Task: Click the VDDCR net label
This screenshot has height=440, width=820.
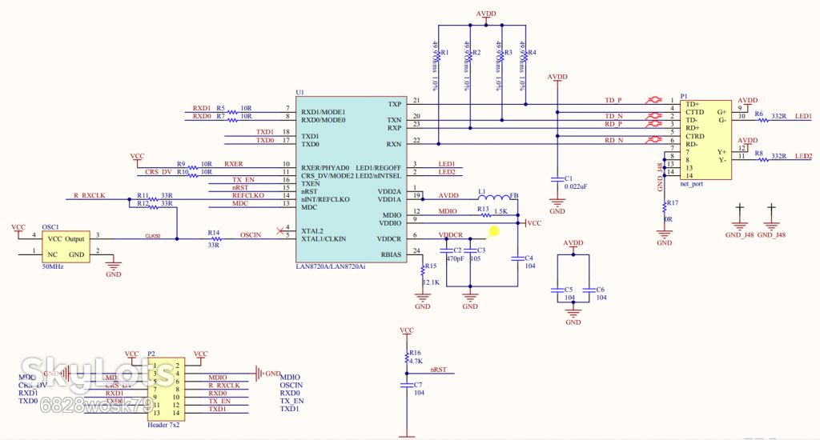Action: click(x=450, y=235)
